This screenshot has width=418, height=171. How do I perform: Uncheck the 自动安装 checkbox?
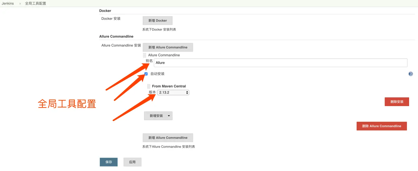point(146,74)
